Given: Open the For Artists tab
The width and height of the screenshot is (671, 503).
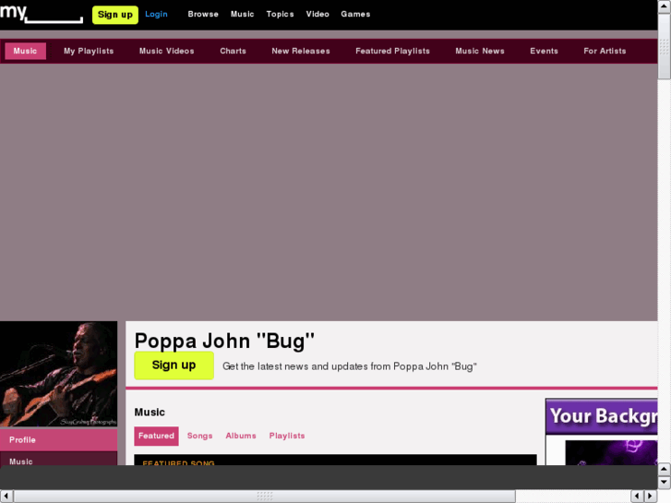Looking at the screenshot, I should (605, 51).
